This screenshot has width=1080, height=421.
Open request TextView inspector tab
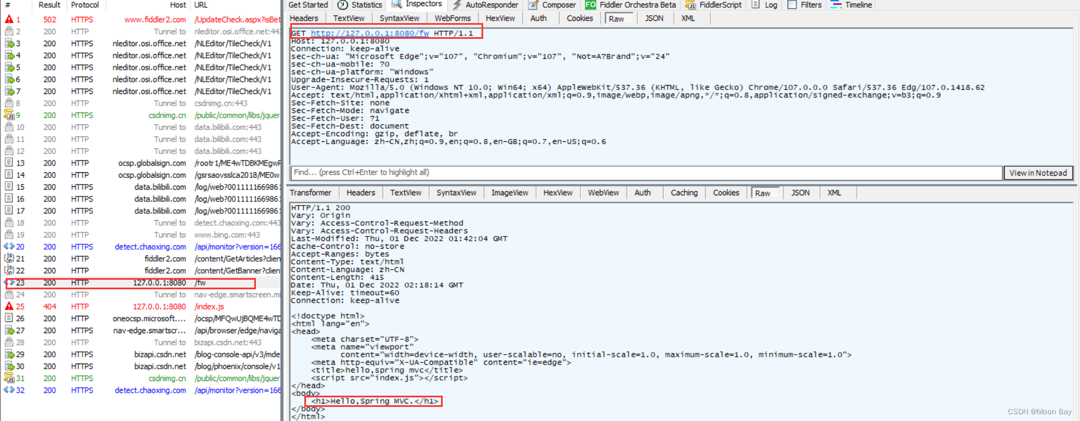pyautogui.click(x=349, y=18)
